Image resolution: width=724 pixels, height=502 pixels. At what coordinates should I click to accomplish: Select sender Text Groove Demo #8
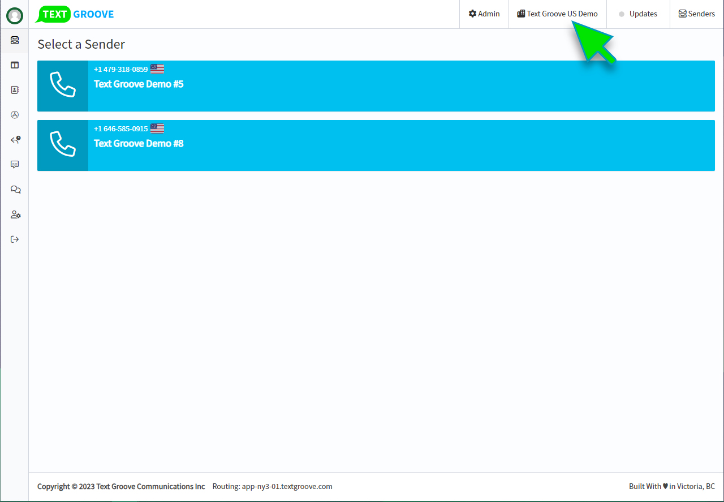click(376, 145)
